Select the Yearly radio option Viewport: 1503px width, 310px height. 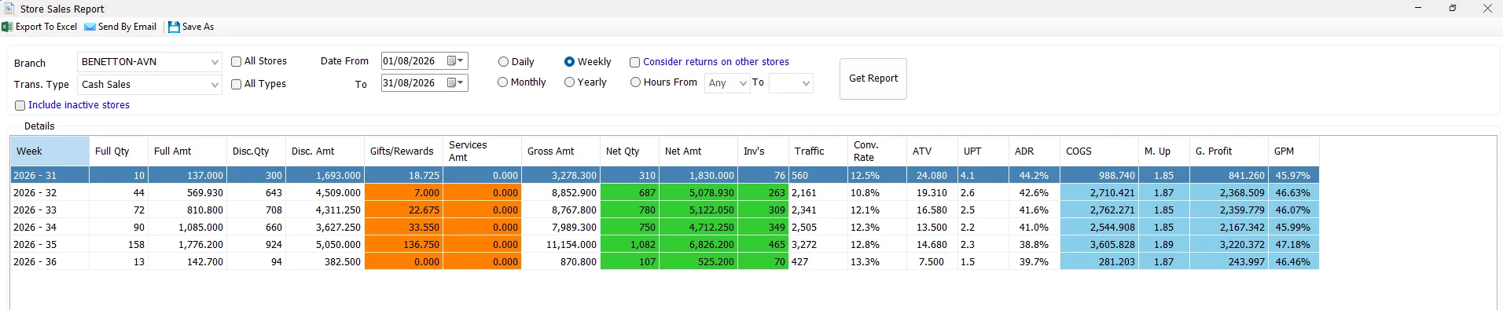click(569, 82)
